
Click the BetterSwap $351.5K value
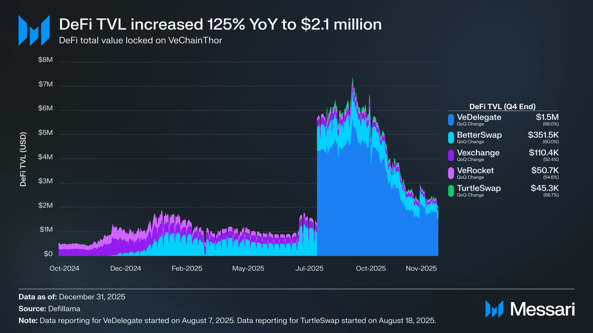543,135
